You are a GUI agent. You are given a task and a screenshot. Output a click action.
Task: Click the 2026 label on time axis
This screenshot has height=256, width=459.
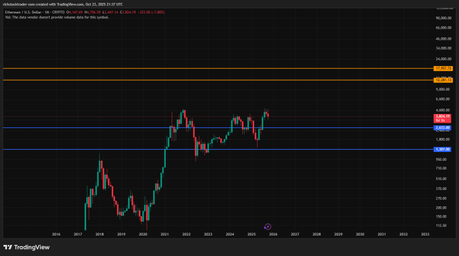point(273,234)
